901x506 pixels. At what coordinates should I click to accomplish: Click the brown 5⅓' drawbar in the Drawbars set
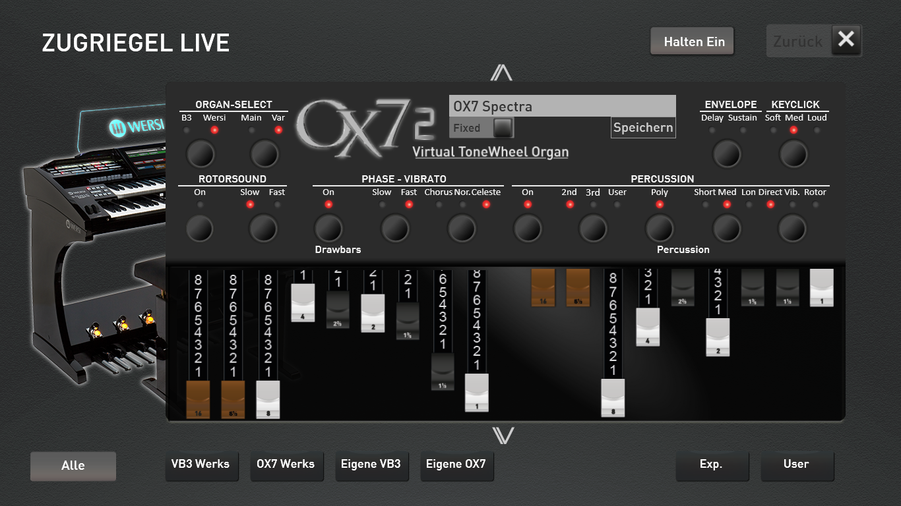(233, 399)
